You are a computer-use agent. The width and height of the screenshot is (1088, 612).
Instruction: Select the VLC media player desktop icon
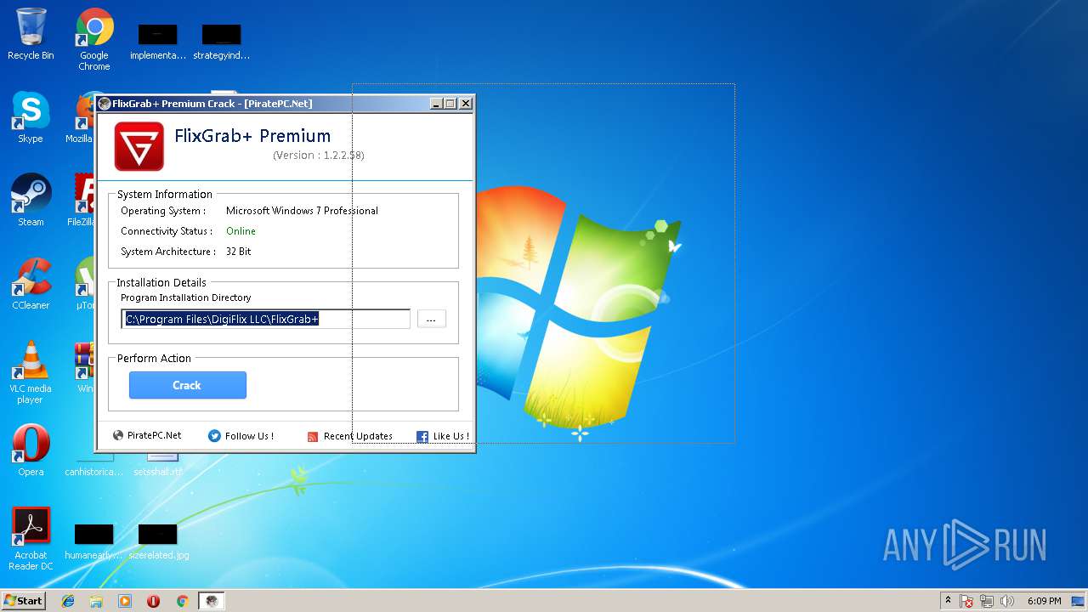[31, 372]
